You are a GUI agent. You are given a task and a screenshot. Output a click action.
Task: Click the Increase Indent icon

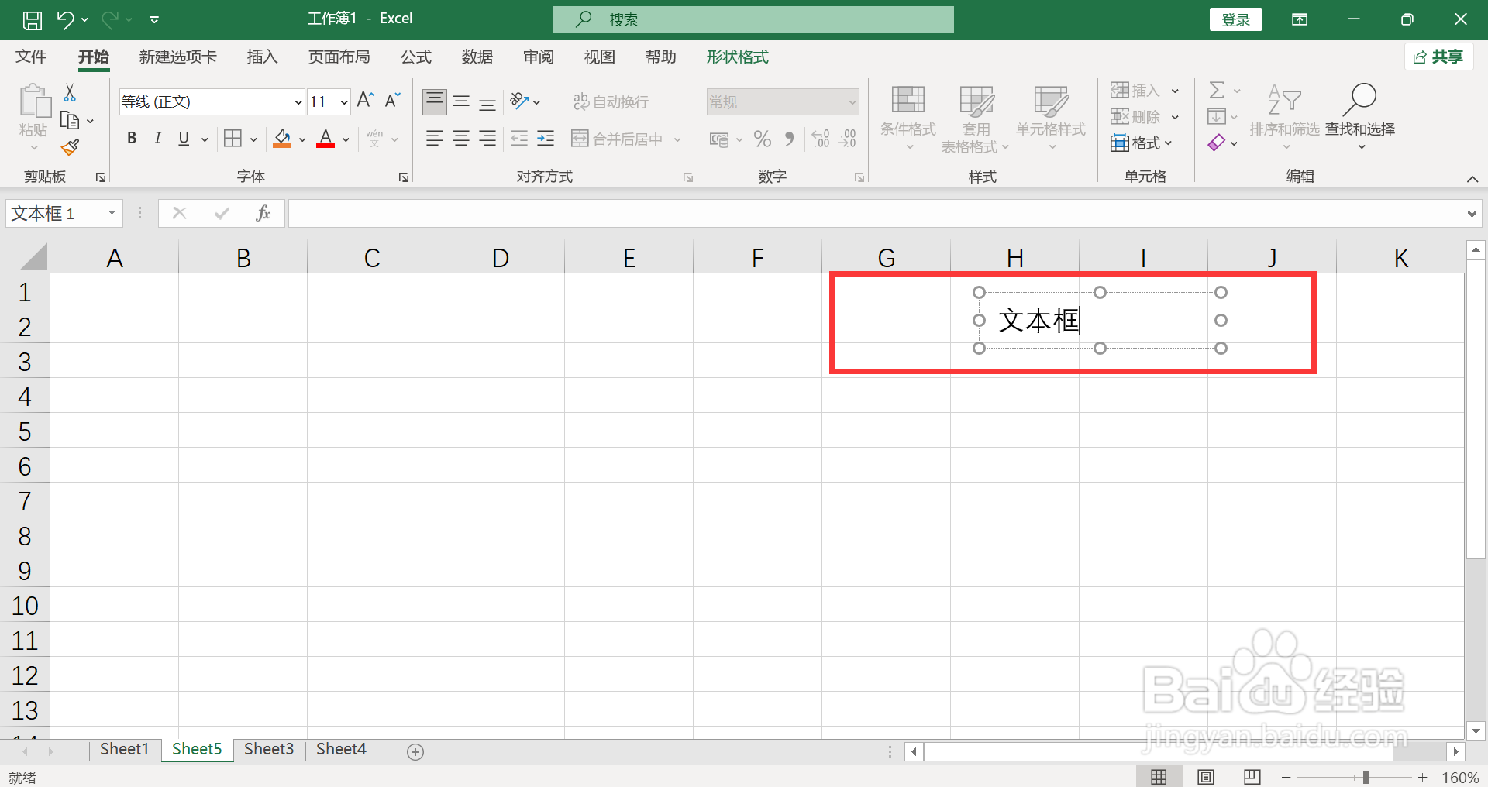pos(546,139)
